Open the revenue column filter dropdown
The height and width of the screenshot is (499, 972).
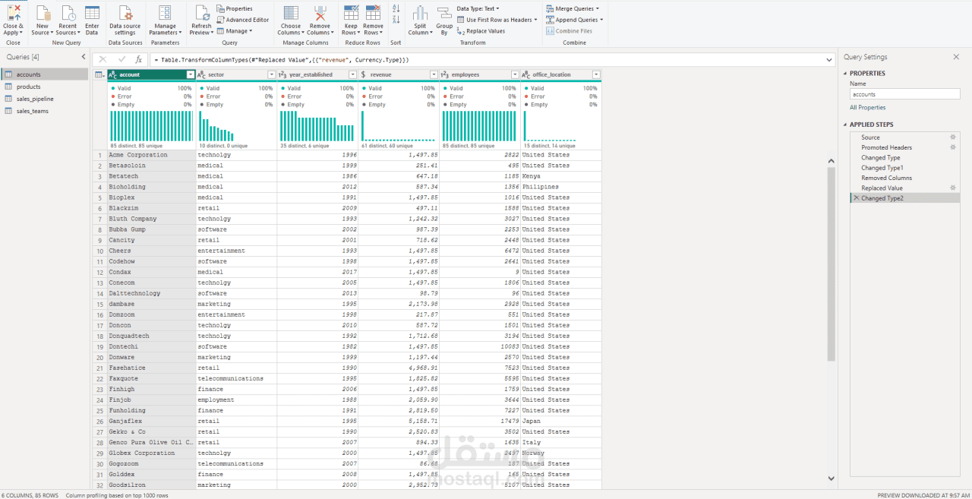[434, 74]
